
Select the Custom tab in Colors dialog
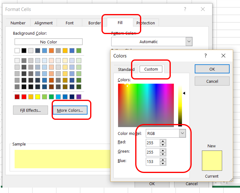[x=151, y=69]
